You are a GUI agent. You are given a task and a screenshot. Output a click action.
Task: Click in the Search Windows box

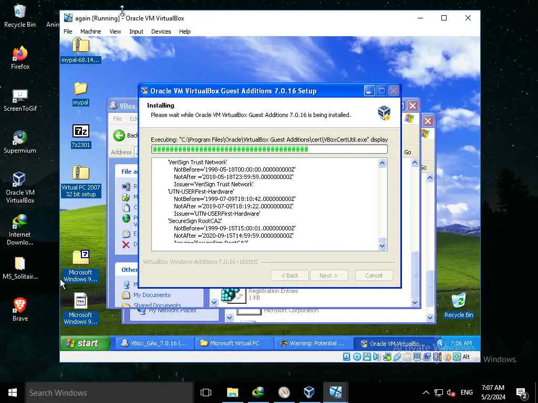click(109, 393)
